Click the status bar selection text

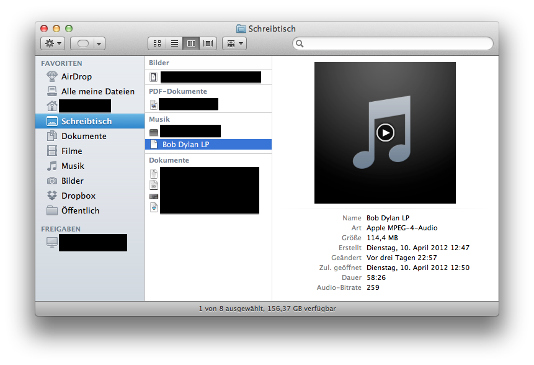point(267,309)
